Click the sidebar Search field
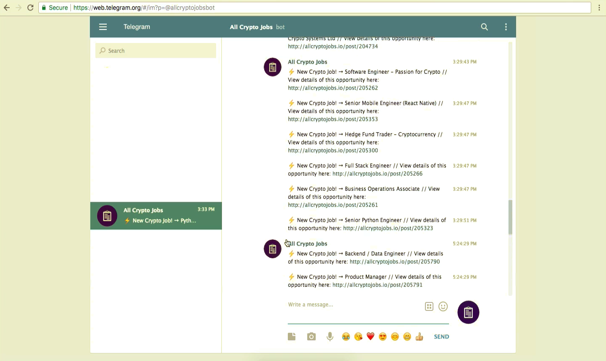The width and height of the screenshot is (606, 361). point(156,51)
